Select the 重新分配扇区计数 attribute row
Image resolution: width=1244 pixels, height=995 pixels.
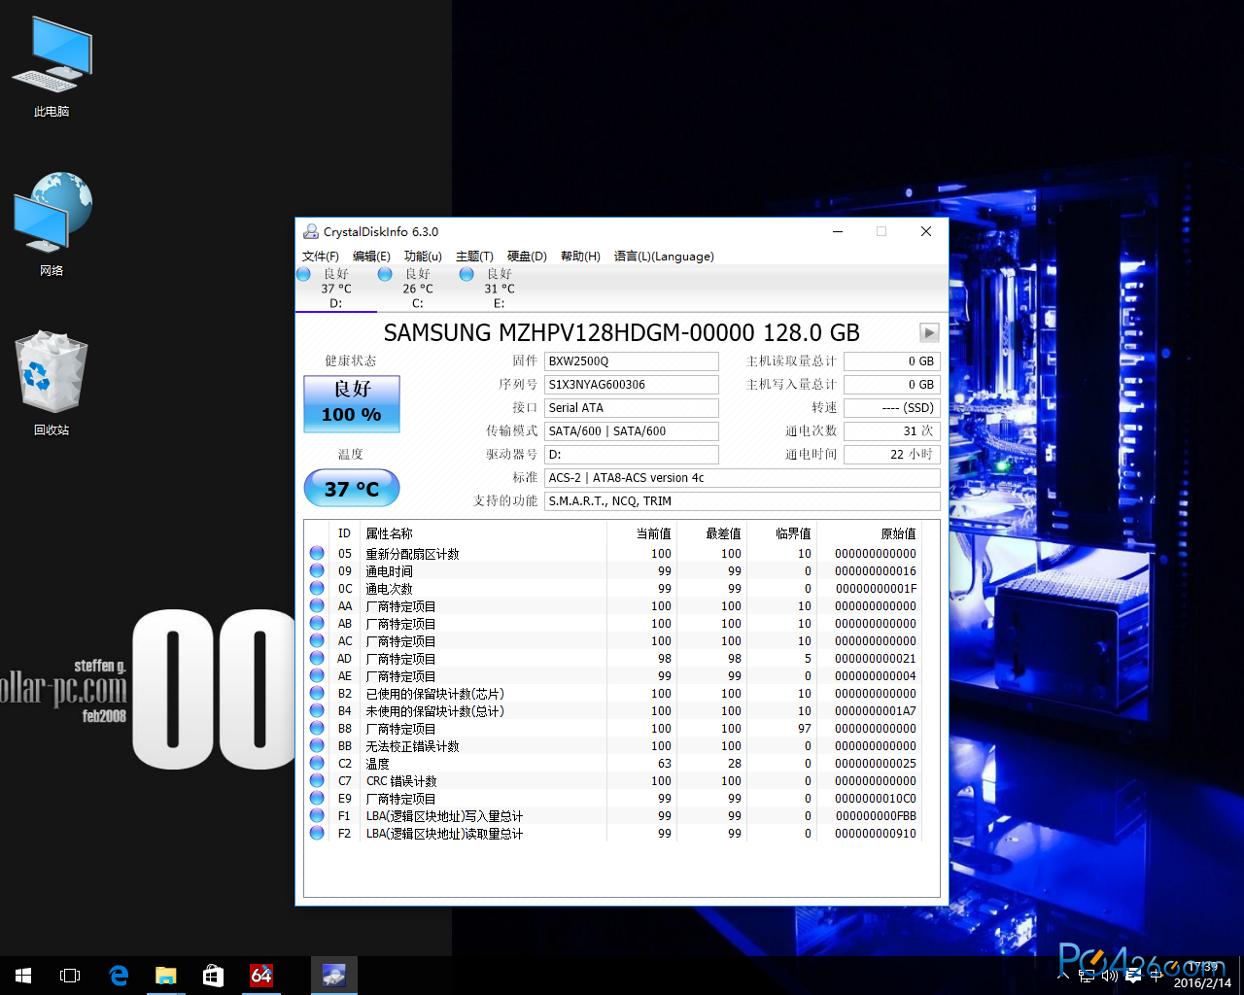pos(613,553)
